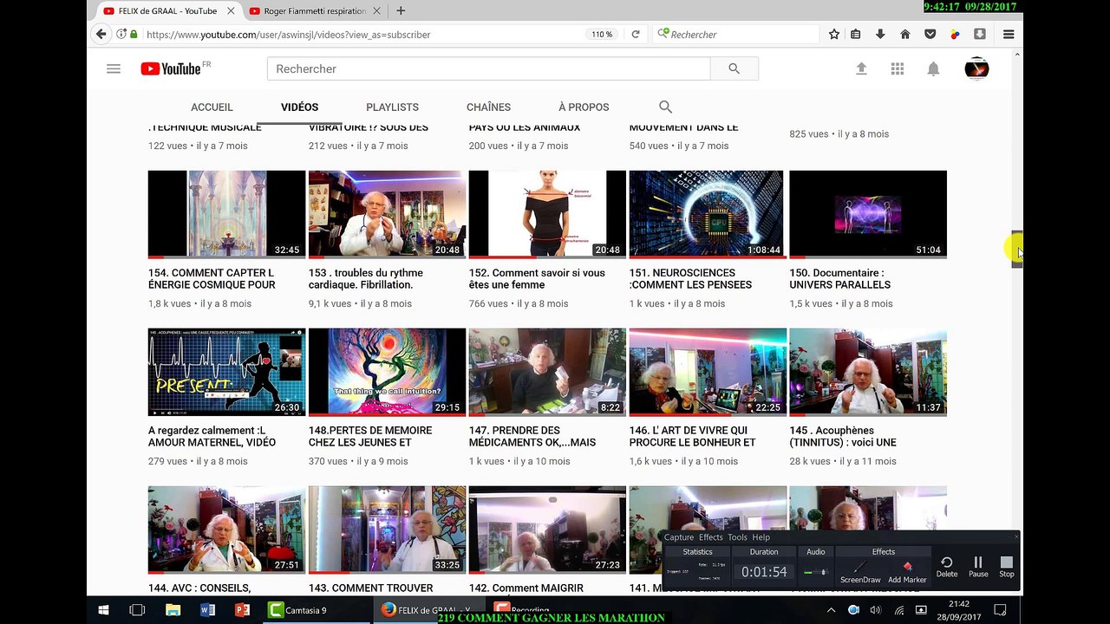Bookmark this page with the star icon

click(834, 34)
